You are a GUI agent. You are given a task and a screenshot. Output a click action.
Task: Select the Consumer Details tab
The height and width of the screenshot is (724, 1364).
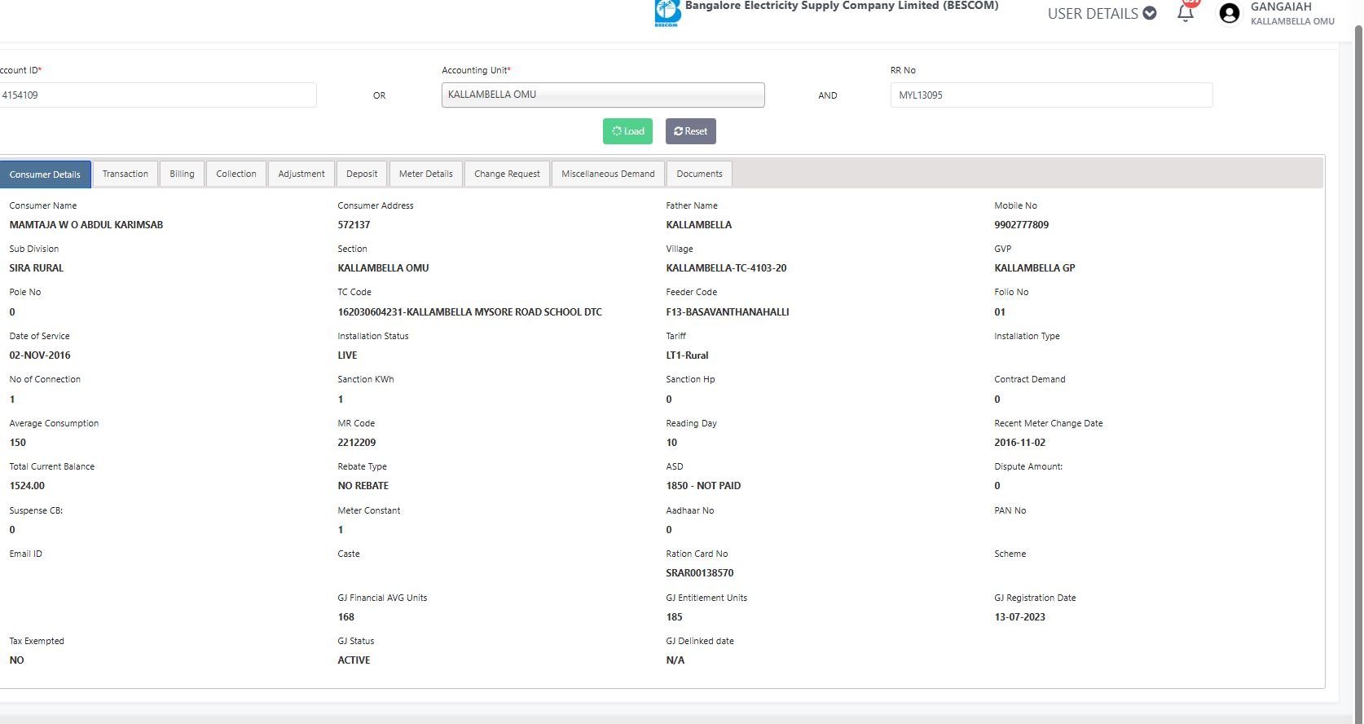[45, 174]
